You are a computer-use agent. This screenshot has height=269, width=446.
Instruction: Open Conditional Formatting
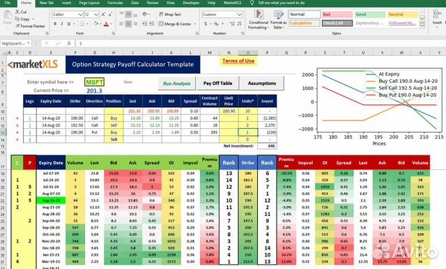(x=259, y=20)
